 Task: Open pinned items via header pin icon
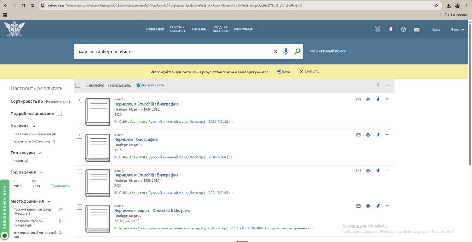tap(391, 30)
